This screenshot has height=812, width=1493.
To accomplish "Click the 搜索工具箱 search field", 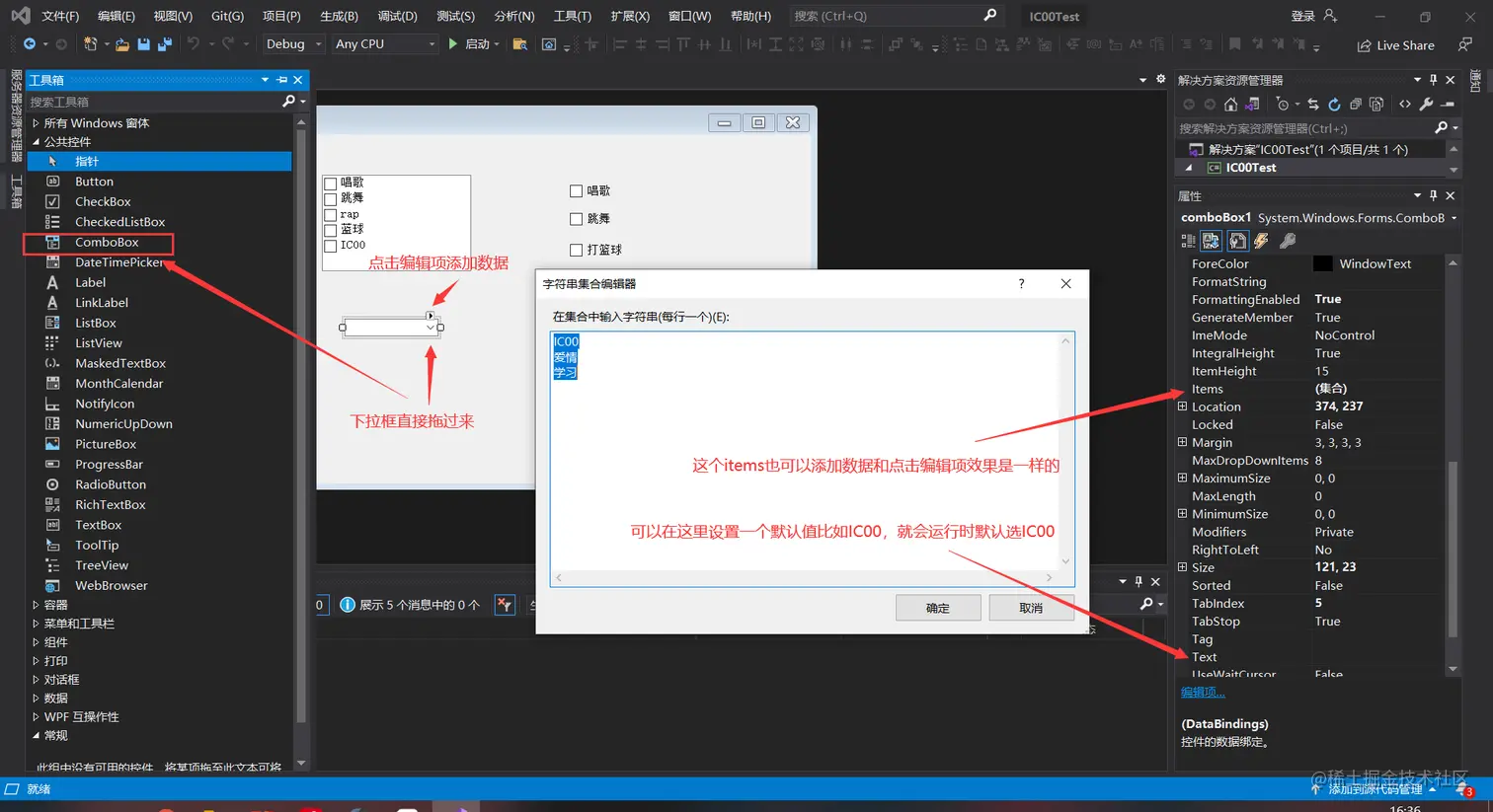I will pos(153,102).
